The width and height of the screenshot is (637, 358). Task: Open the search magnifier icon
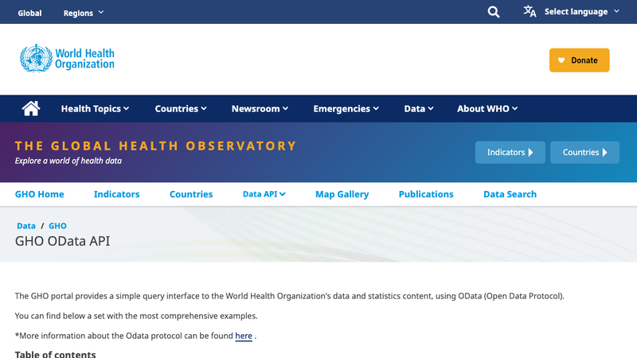[494, 12]
